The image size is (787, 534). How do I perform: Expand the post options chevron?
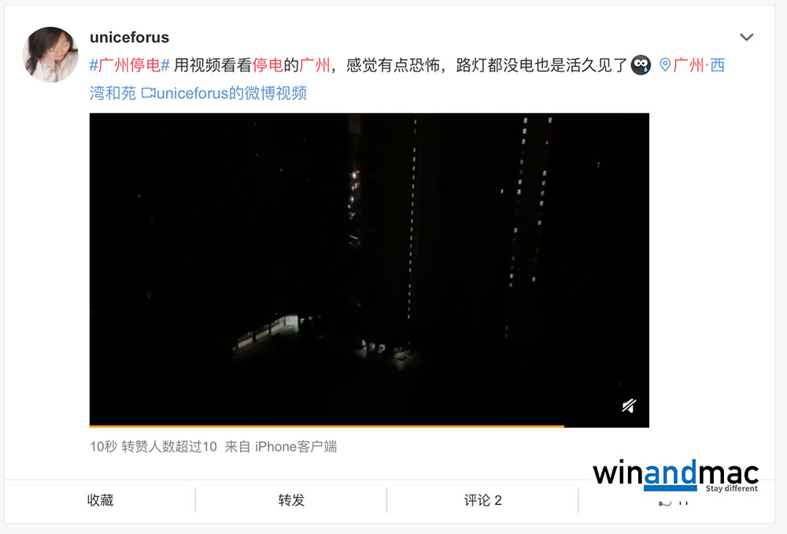(x=746, y=37)
